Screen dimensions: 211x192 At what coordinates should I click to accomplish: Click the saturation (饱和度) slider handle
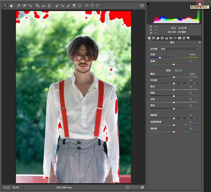click(x=174, y=132)
